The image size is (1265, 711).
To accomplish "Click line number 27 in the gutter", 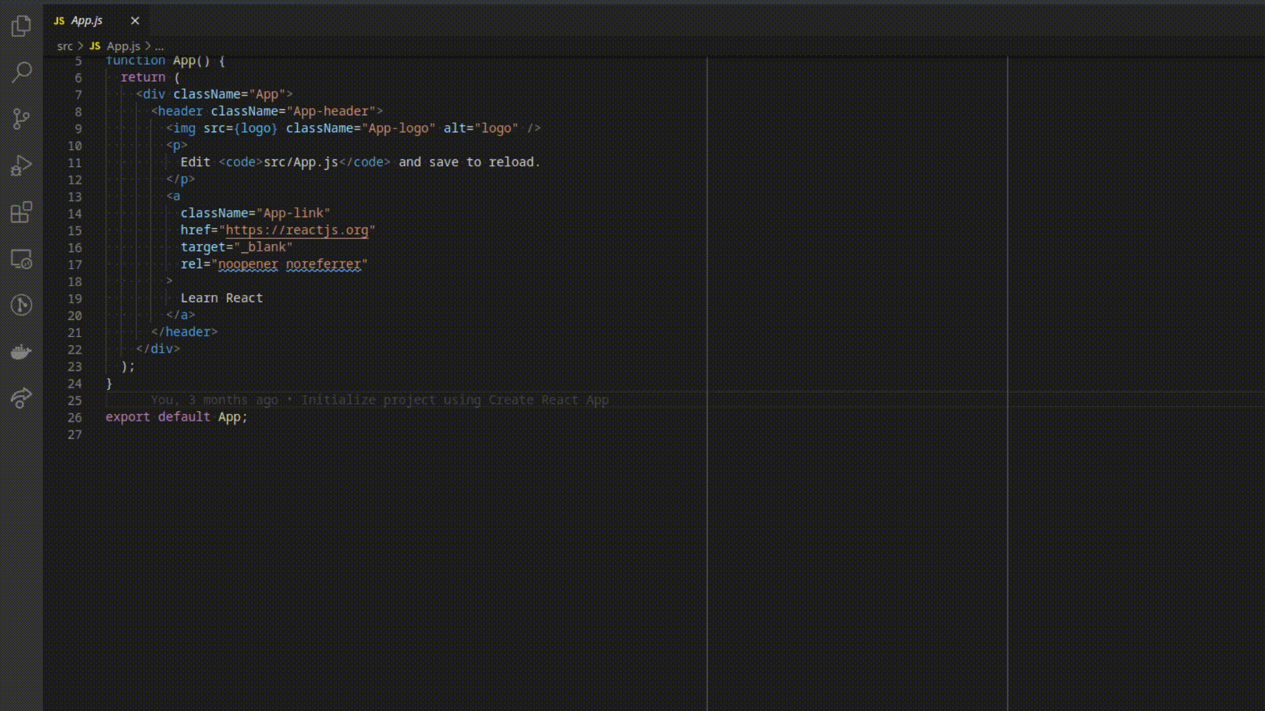I will click(x=74, y=434).
